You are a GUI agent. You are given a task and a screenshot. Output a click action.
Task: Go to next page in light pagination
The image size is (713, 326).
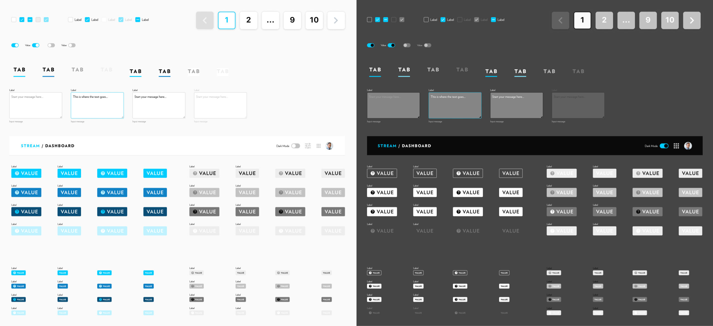click(x=336, y=20)
